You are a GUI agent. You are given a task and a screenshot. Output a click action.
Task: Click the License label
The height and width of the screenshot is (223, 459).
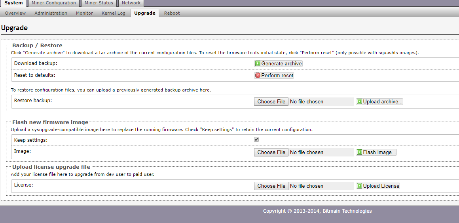(23, 185)
